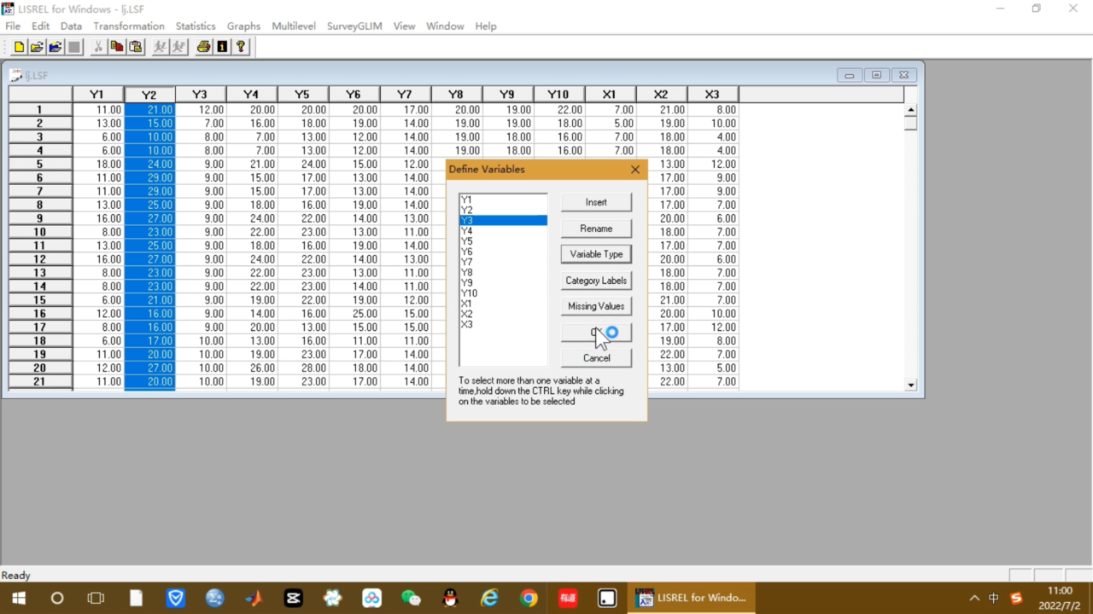
Task: Click the Chinese input mode indicator
Action: tap(994, 598)
